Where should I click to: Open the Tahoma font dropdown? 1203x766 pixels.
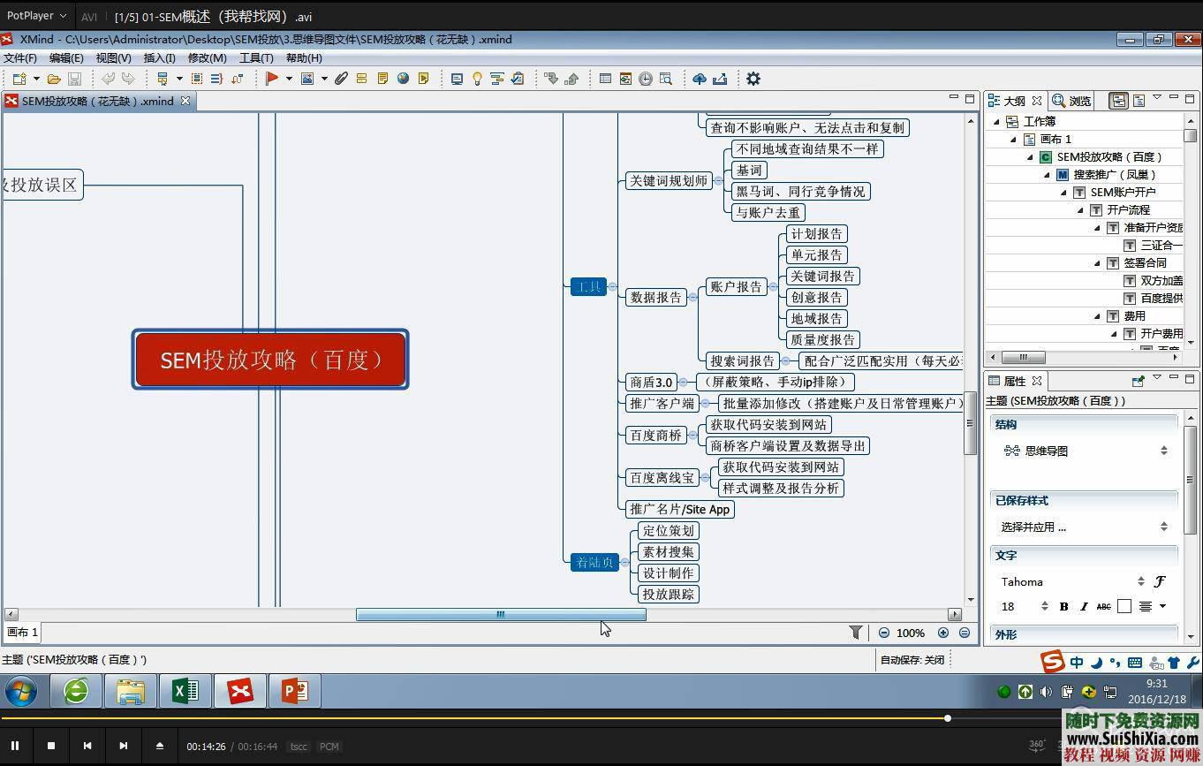(x=1141, y=581)
